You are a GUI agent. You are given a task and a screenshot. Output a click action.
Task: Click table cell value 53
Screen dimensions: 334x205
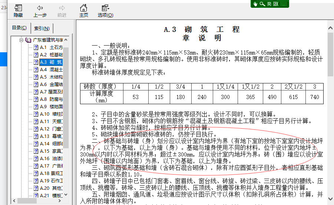136,97
